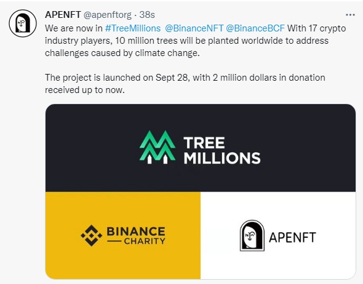Screen dimensions: 363x284
Task: Open the @apenftorg handle link
Action: pos(107,15)
